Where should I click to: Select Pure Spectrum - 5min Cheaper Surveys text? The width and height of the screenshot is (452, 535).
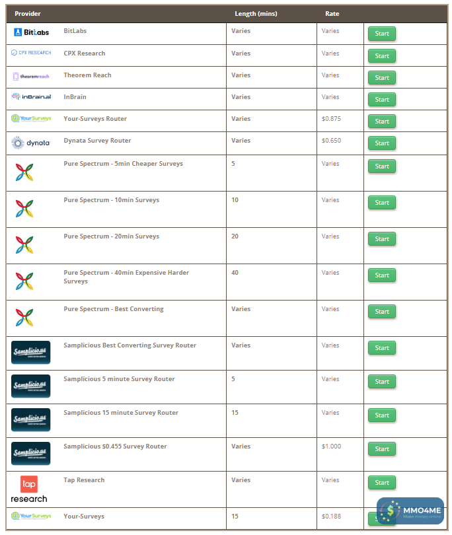[x=123, y=164]
